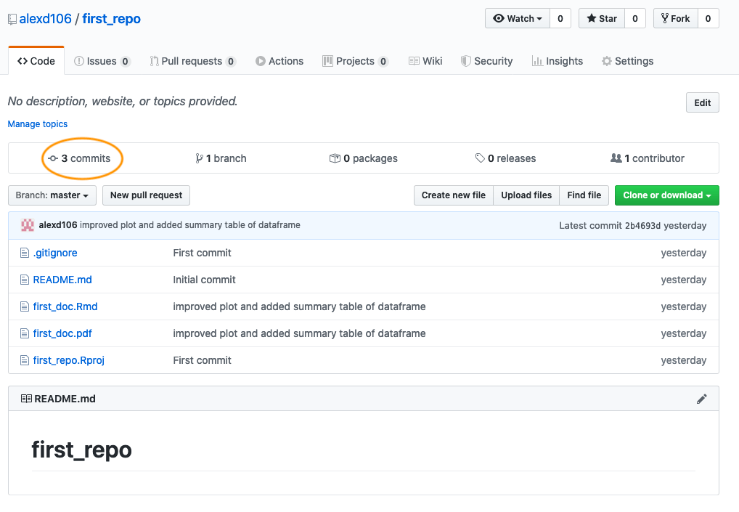The height and width of the screenshot is (512, 739).
Task: Select the branch icon beside '1 branch'
Action: (x=200, y=158)
